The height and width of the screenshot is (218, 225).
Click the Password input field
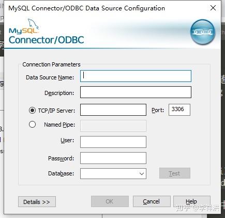pyautogui.click(x=113, y=158)
